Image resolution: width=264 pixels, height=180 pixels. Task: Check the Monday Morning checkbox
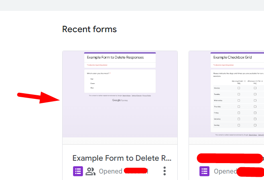coord(239,88)
